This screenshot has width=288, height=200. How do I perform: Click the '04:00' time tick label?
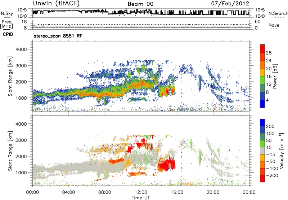click(x=69, y=192)
